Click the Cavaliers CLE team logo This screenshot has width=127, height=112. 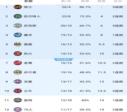click(x=18, y=7)
